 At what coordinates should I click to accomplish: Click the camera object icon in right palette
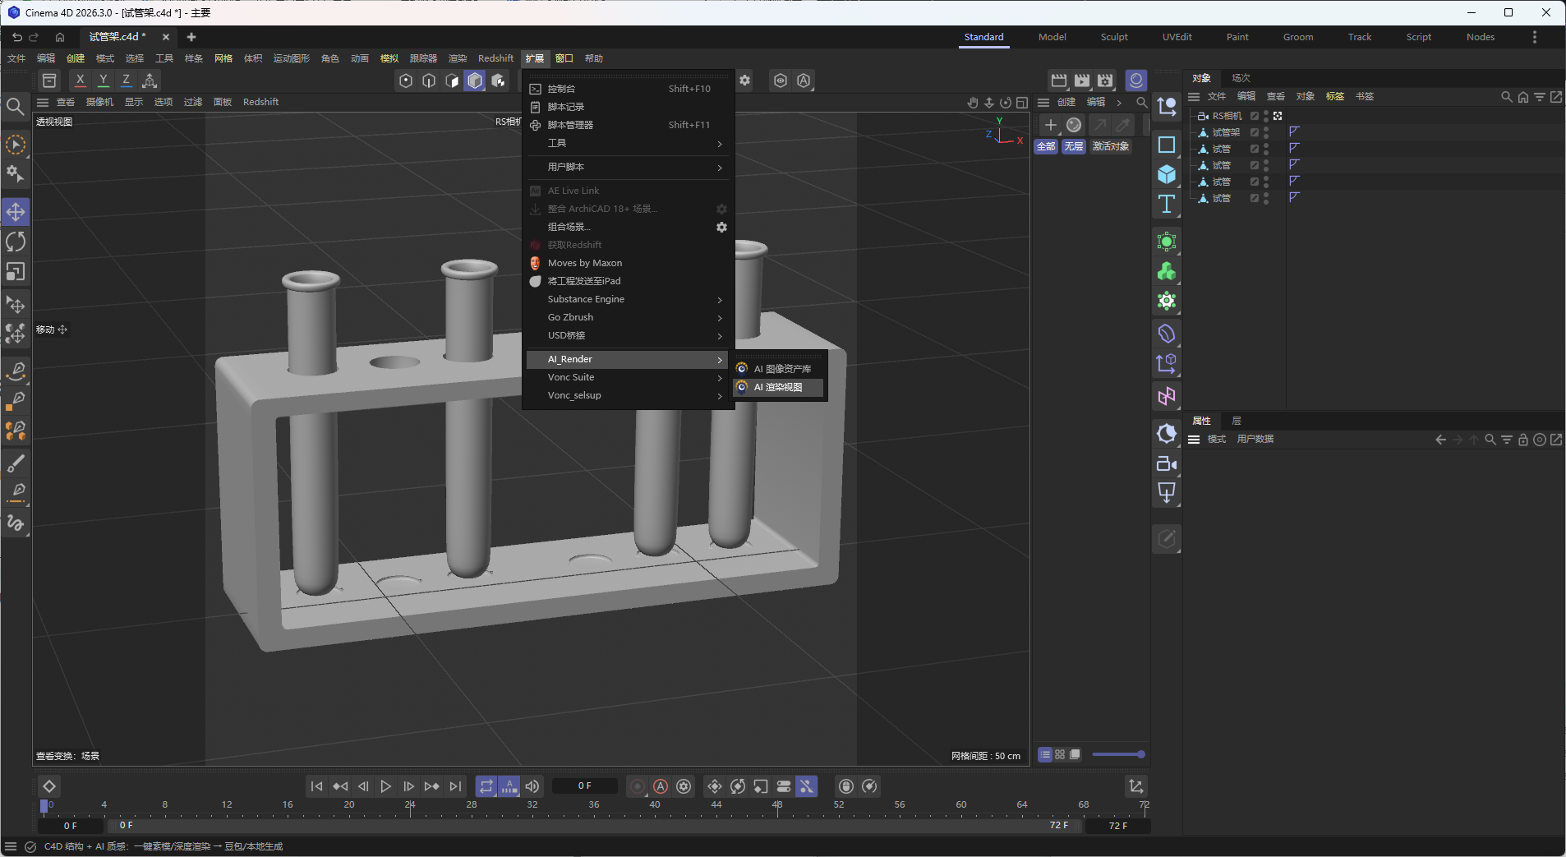pyautogui.click(x=1167, y=463)
